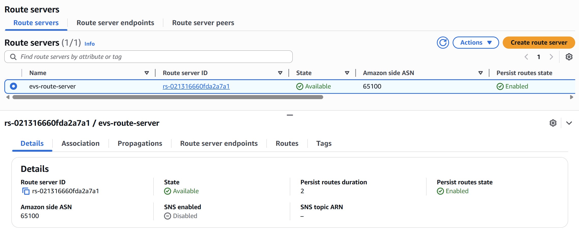Click the search magnifier icon
The height and width of the screenshot is (234, 579).
coord(13,57)
